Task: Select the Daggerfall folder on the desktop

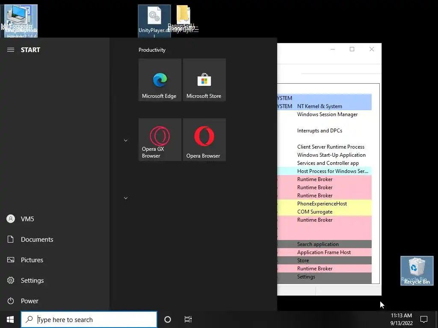Action: 183,19
